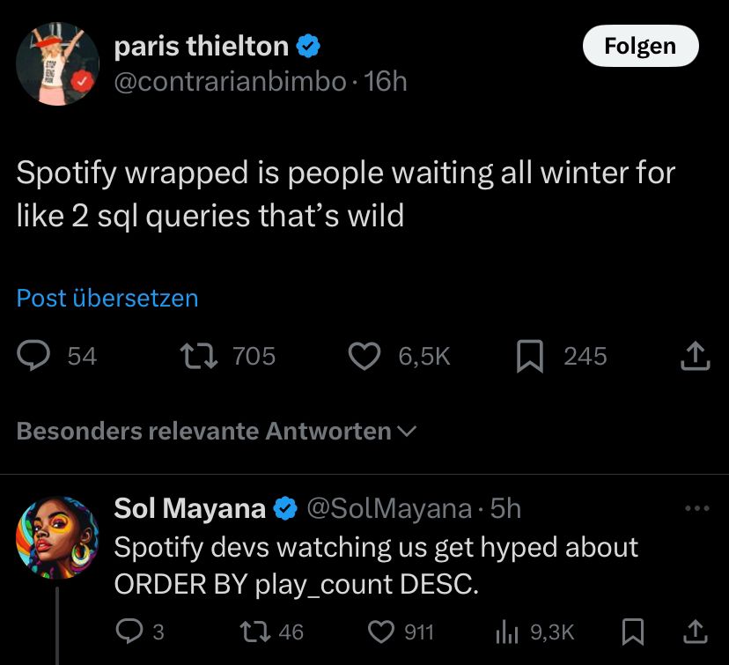The width and height of the screenshot is (729, 665).
Task: Share Sol Mayana's reply
Action: [695, 632]
